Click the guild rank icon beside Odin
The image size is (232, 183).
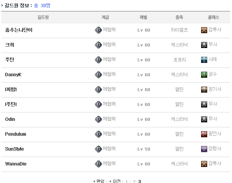[x=98, y=119]
